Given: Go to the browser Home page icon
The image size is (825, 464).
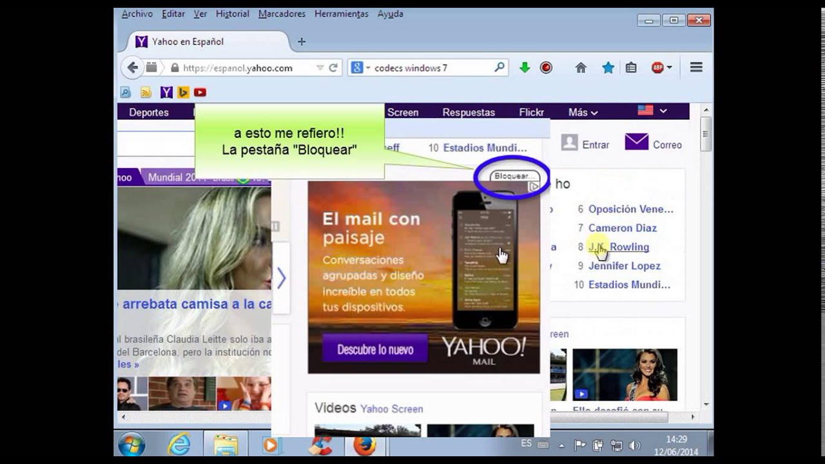Looking at the screenshot, I should [x=581, y=68].
